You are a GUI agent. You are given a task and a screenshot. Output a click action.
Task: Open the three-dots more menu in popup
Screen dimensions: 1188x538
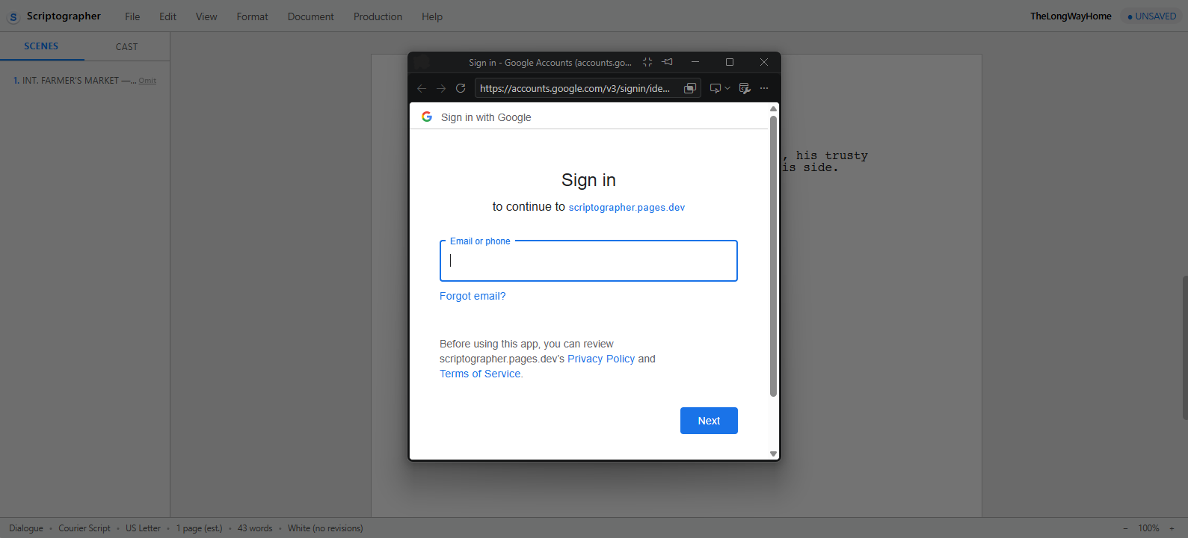(x=764, y=88)
